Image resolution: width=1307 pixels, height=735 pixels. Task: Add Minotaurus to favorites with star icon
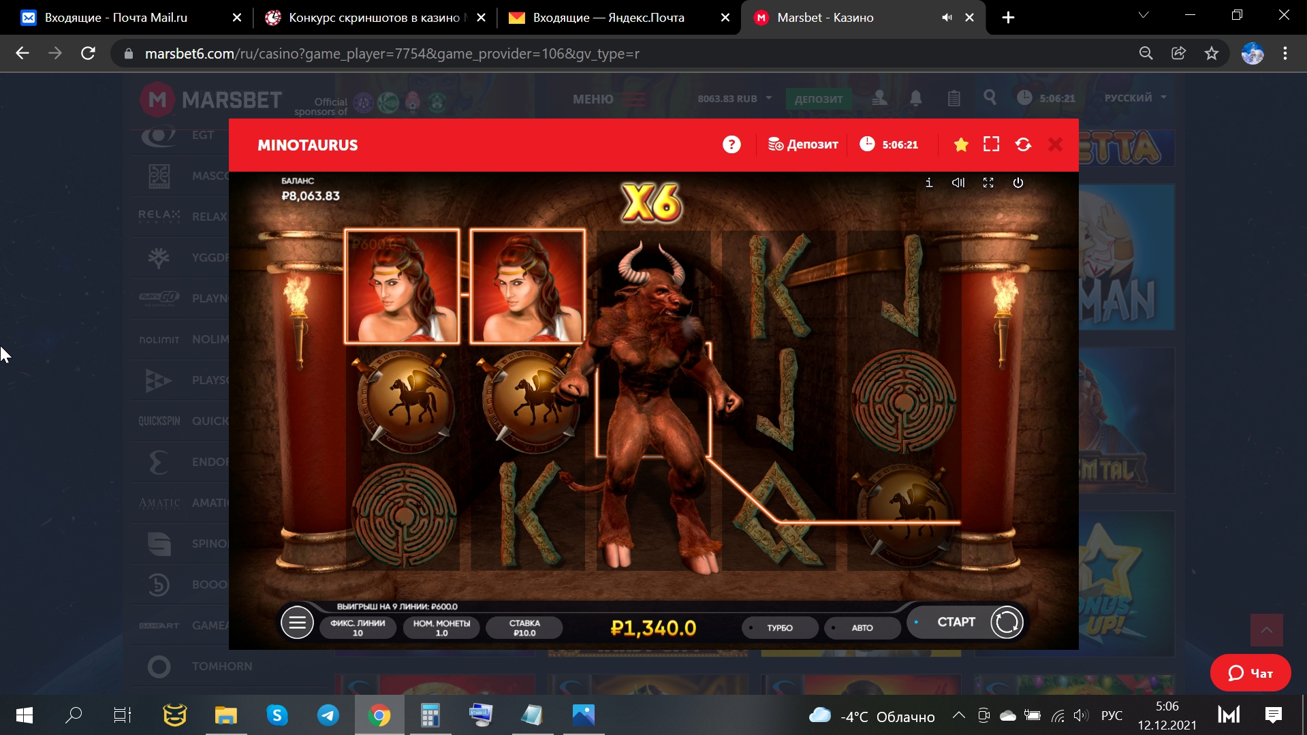[961, 144]
